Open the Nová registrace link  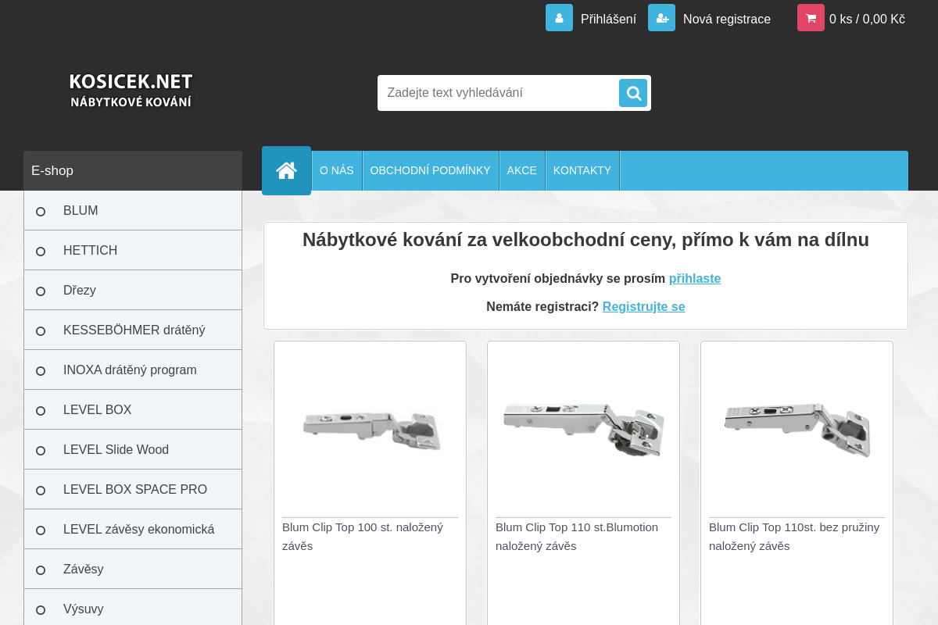tap(727, 19)
